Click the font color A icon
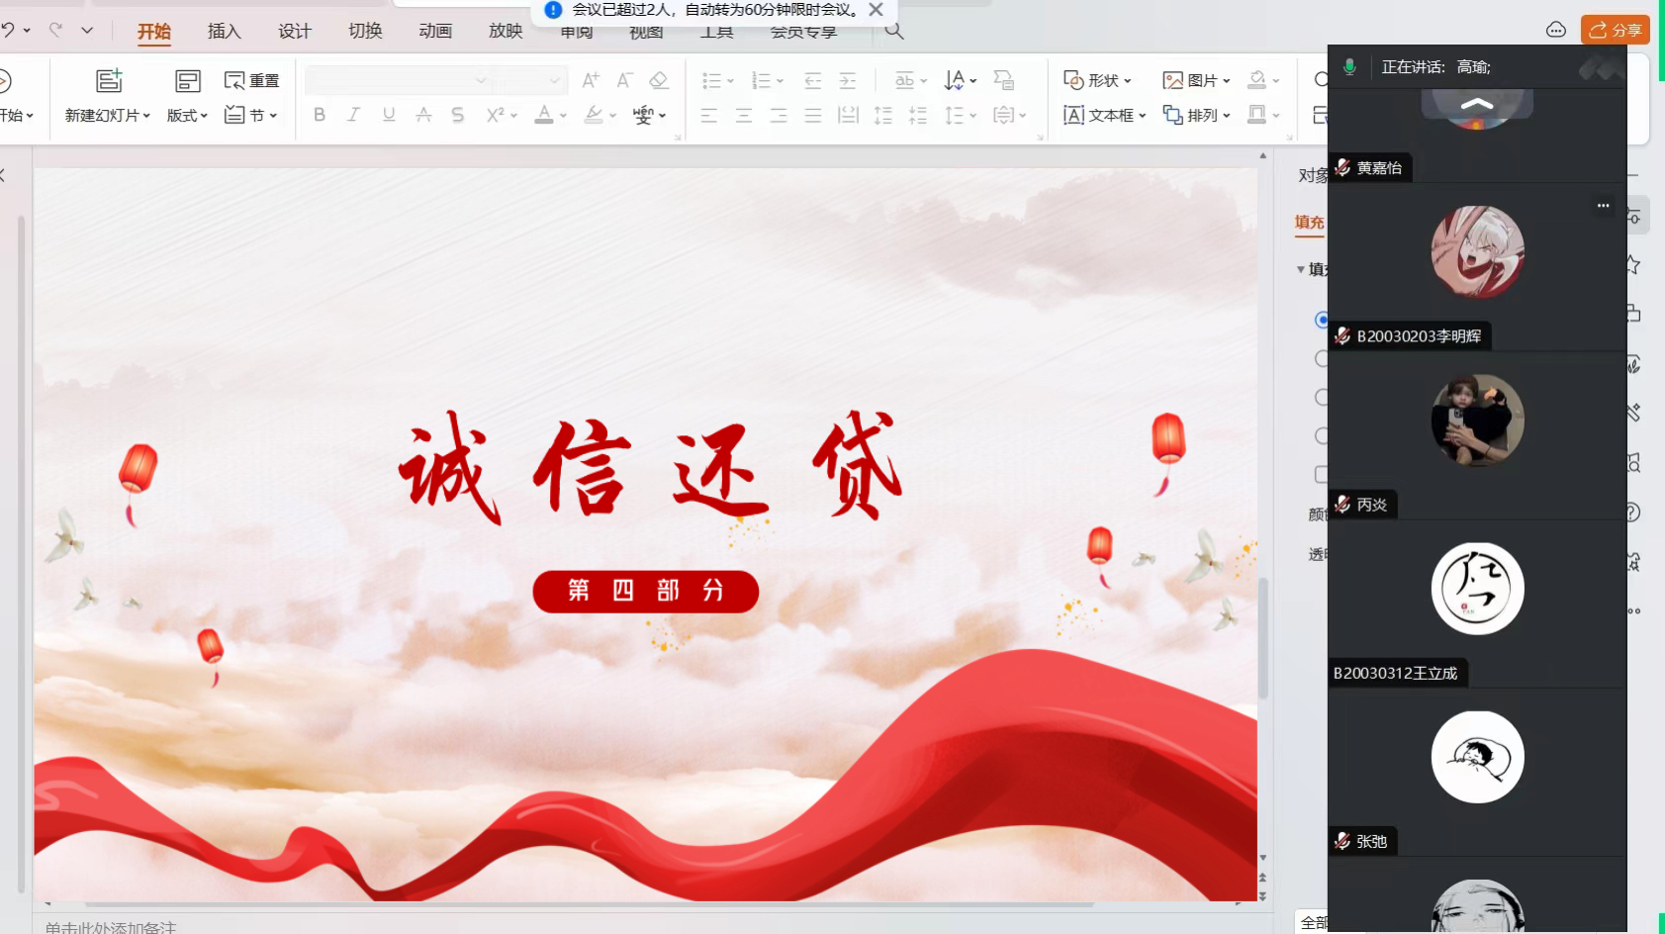The width and height of the screenshot is (1665, 934). (544, 115)
